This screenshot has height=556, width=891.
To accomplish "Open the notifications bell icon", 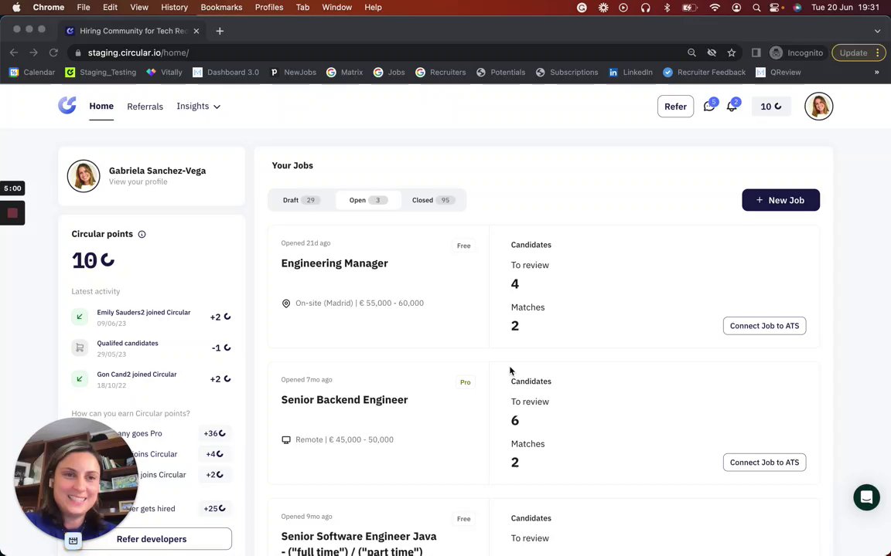I will (x=732, y=106).
